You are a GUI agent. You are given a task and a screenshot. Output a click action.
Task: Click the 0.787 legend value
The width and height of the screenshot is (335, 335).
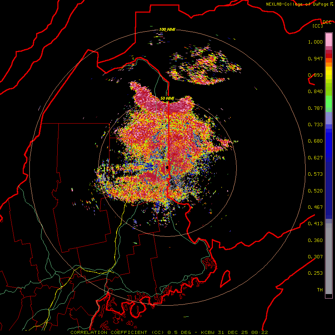[x=315, y=108]
